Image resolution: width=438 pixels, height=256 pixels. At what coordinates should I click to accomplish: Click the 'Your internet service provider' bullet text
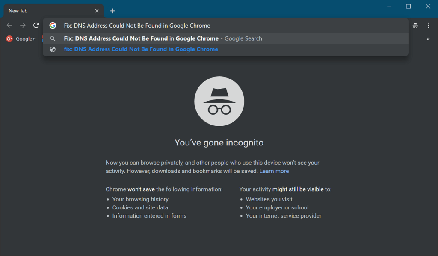pyautogui.click(x=284, y=216)
